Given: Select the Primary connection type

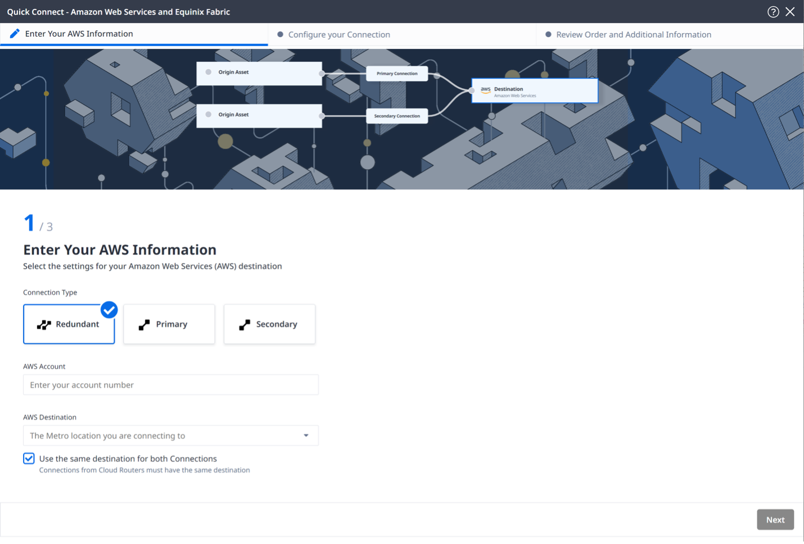Looking at the screenshot, I should tap(169, 324).
